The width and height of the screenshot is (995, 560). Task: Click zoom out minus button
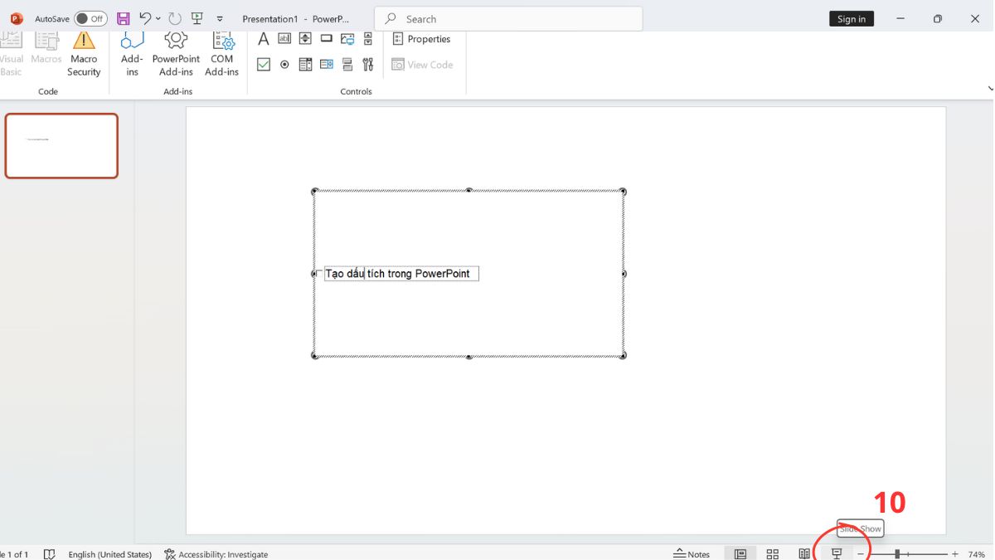[x=861, y=554]
